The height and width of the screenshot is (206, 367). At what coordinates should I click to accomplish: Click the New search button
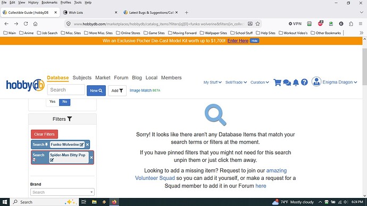[96, 90]
